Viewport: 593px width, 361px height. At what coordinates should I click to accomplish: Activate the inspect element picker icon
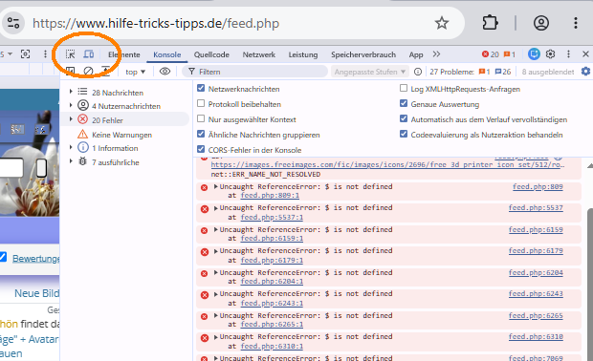(x=70, y=54)
